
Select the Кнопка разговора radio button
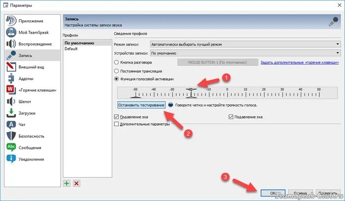116,62
